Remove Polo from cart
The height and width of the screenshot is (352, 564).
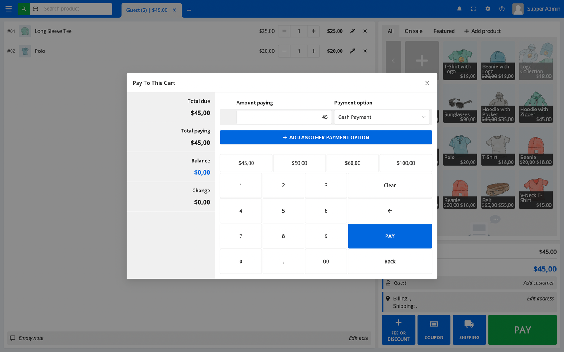click(365, 51)
